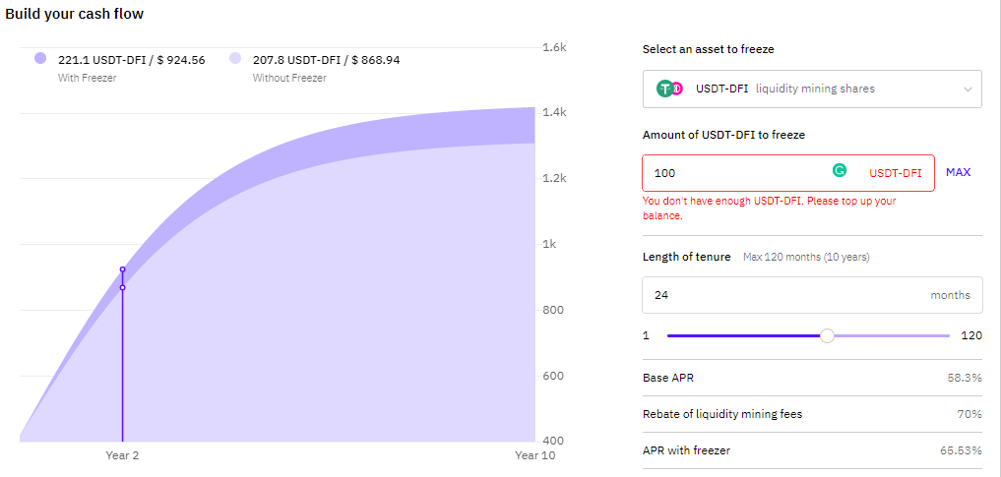The image size is (1001, 477).
Task: Expand the asset selection dropdown chevron
Action: (968, 89)
